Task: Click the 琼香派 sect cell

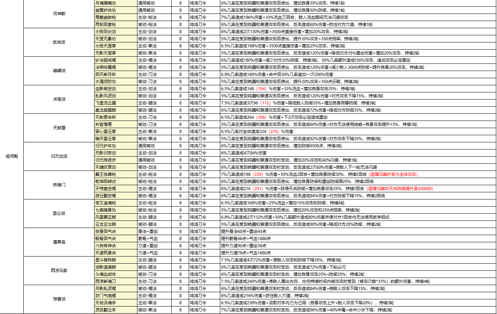Action: coord(59,299)
